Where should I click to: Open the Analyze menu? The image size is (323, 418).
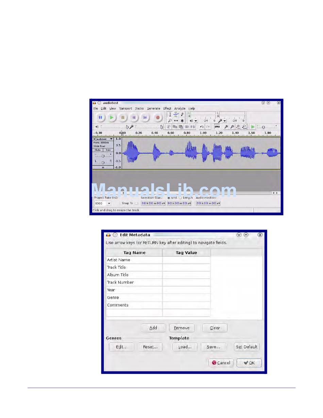click(180, 108)
